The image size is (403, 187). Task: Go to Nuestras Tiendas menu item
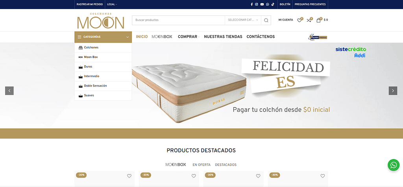223,37
